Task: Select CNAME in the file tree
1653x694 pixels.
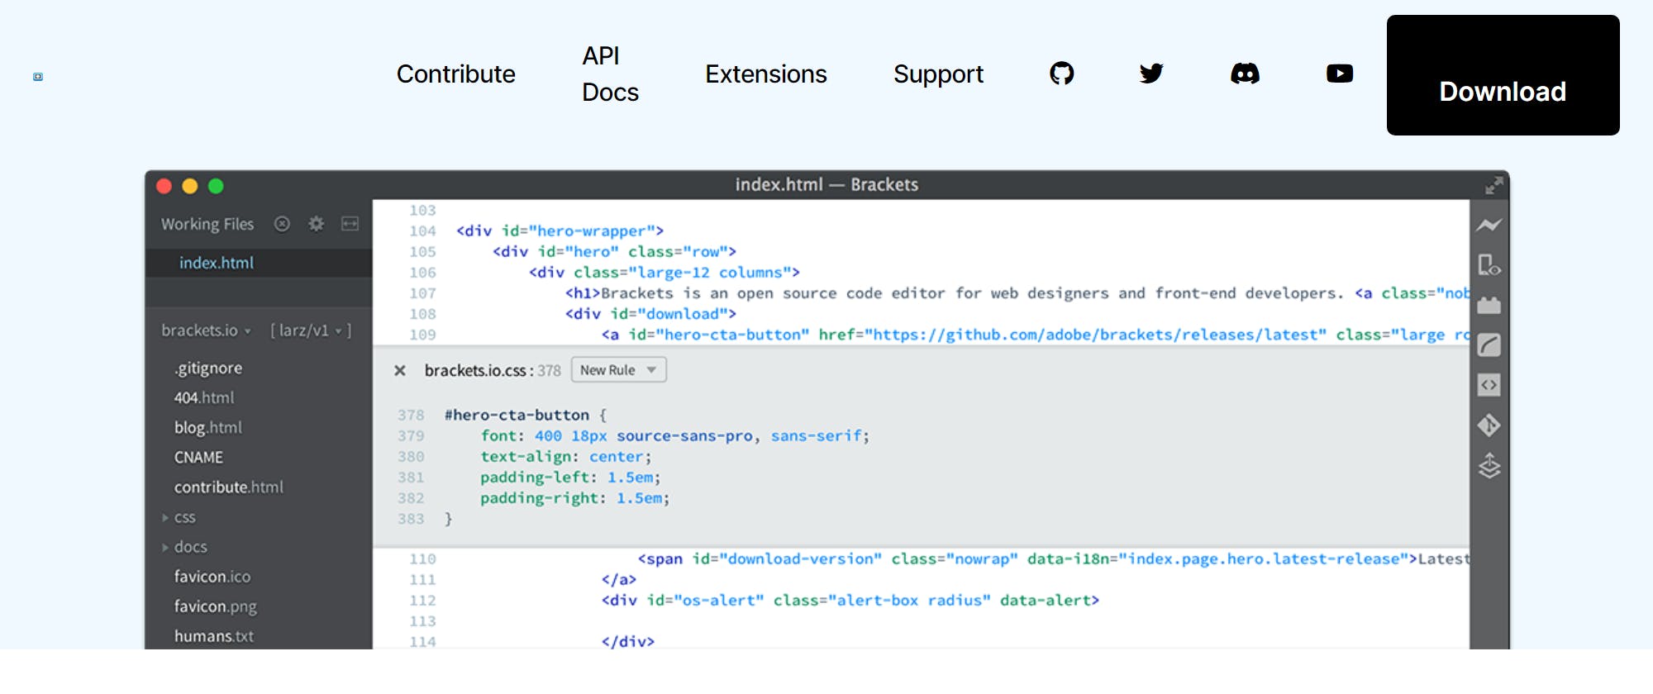Action: (198, 457)
